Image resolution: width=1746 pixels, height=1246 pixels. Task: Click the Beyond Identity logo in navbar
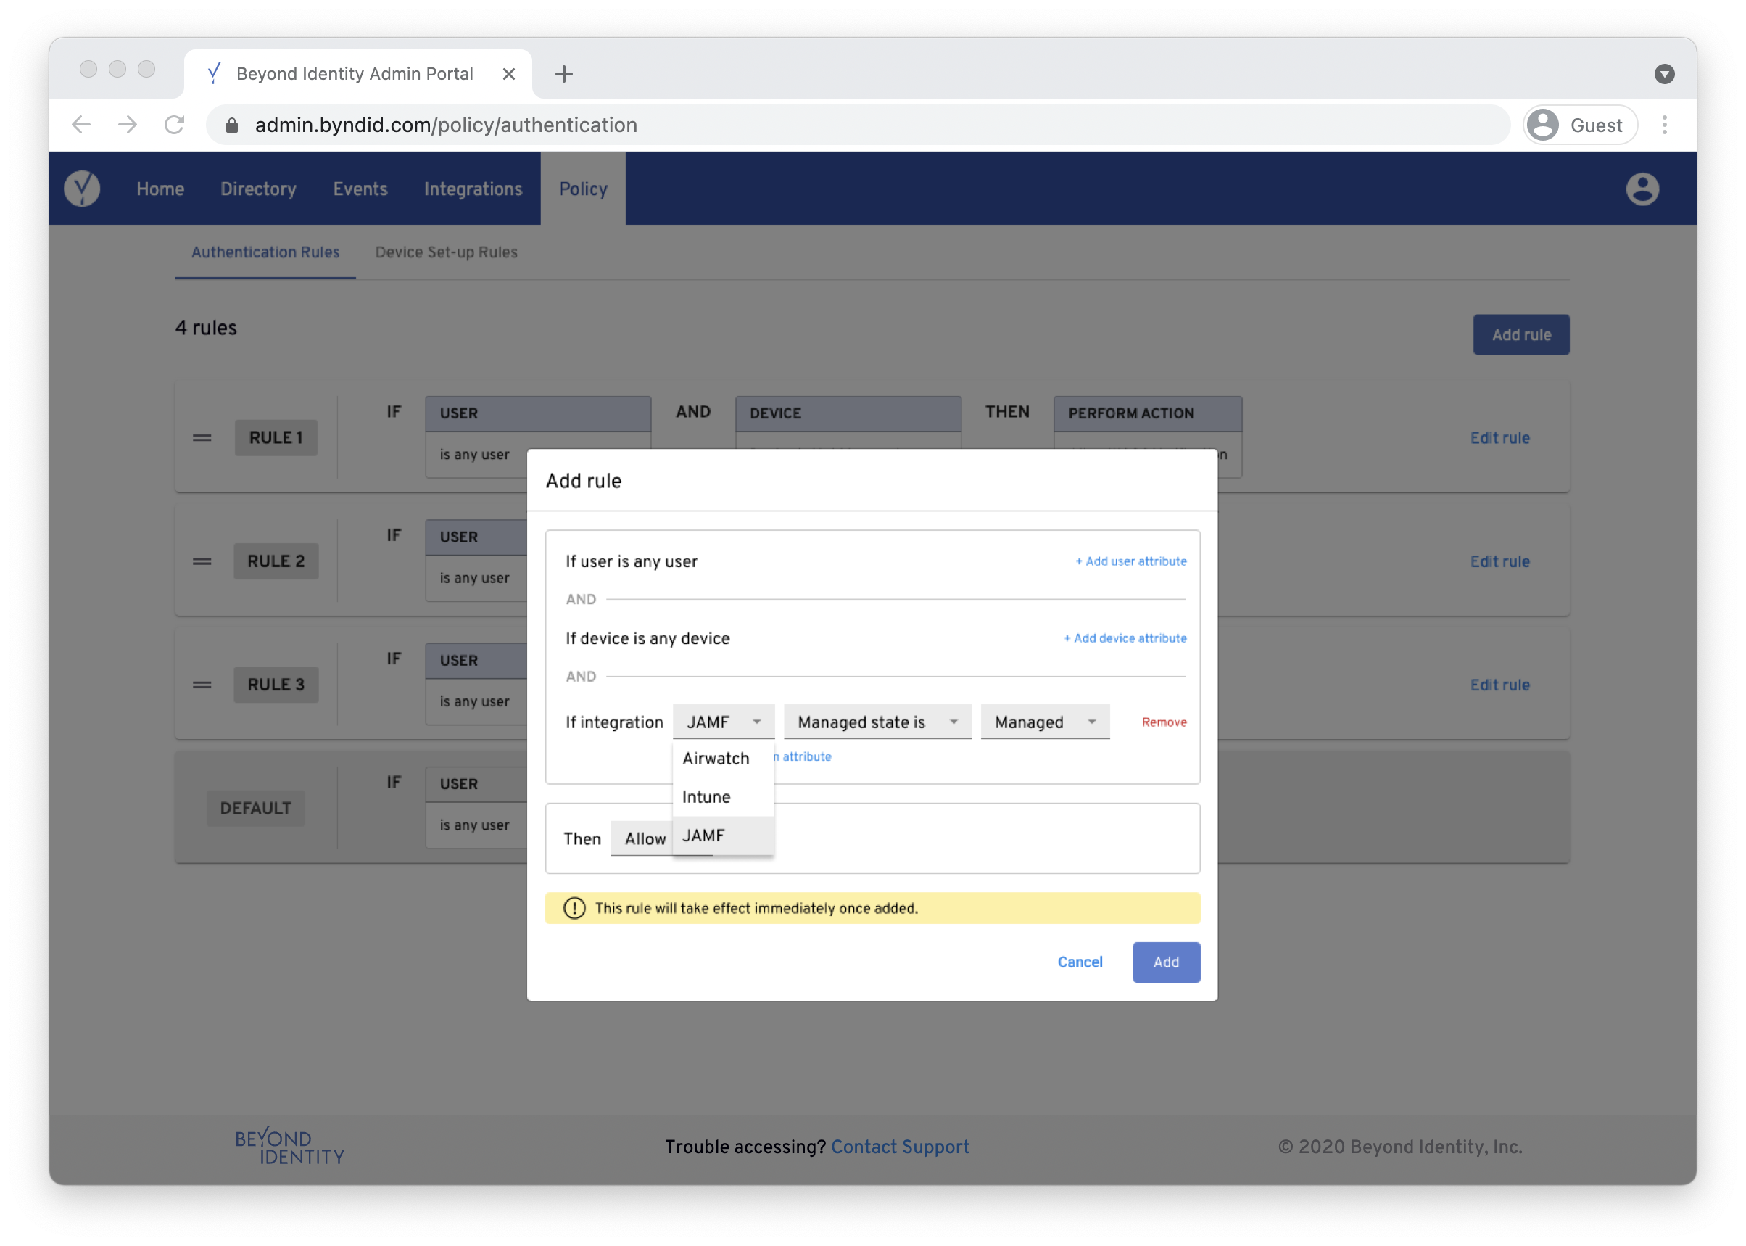(82, 189)
